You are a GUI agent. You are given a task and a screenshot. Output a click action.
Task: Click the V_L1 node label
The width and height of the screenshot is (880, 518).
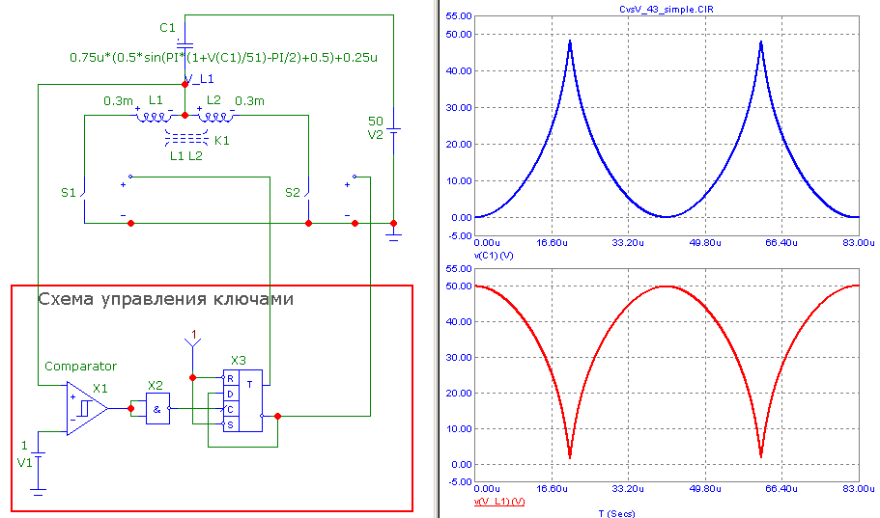pyautogui.click(x=201, y=78)
